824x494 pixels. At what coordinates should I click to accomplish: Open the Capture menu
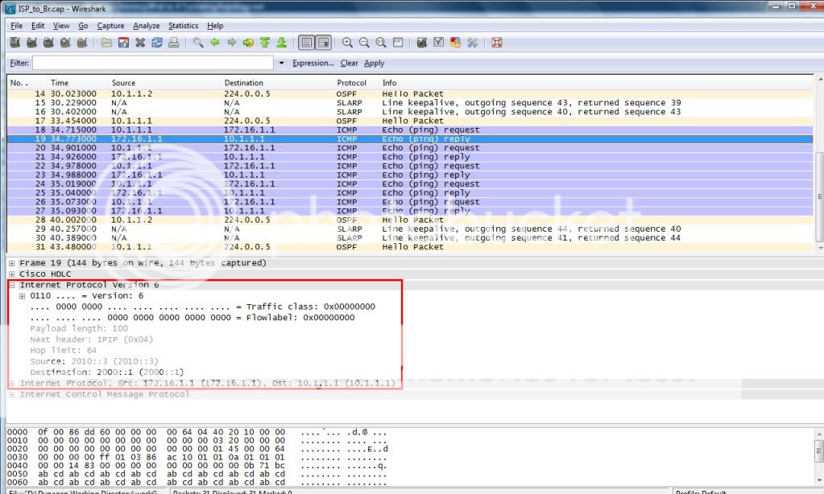(x=110, y=26)
